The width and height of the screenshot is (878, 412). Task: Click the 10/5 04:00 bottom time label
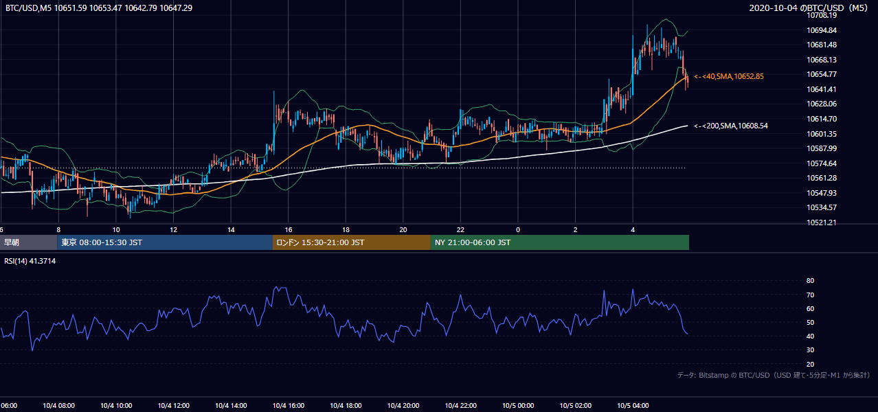(x=633, y=405)
